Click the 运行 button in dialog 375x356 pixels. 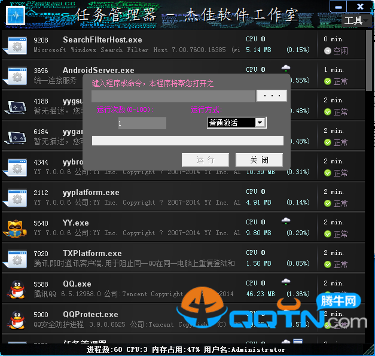(205, 160)
